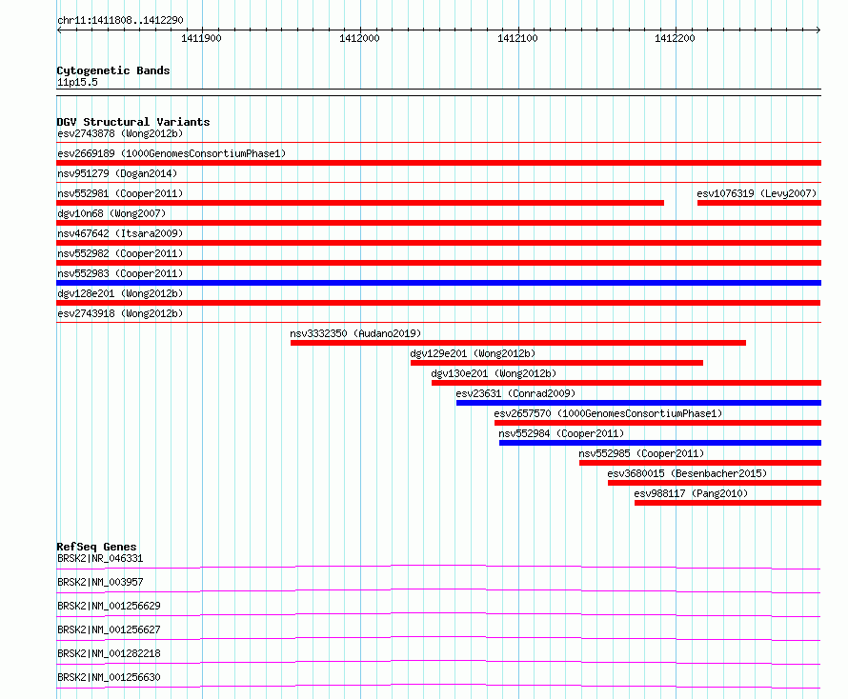Open the BRSK2|NM_001256629 transcript label
The width and height of the screenshot is (848, 699).
109,606
